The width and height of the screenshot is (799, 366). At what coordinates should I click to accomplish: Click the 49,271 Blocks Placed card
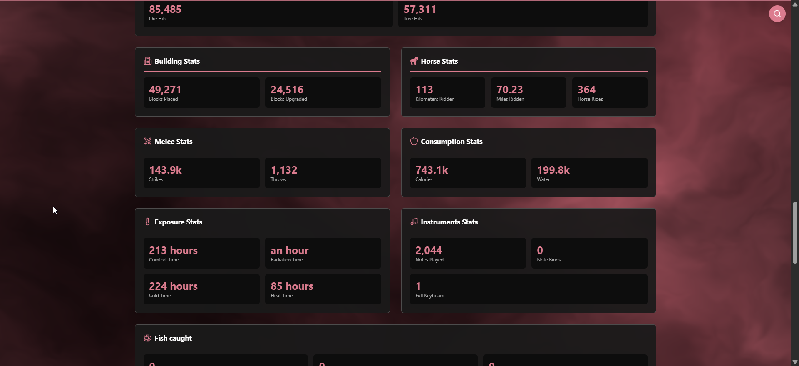201,93
